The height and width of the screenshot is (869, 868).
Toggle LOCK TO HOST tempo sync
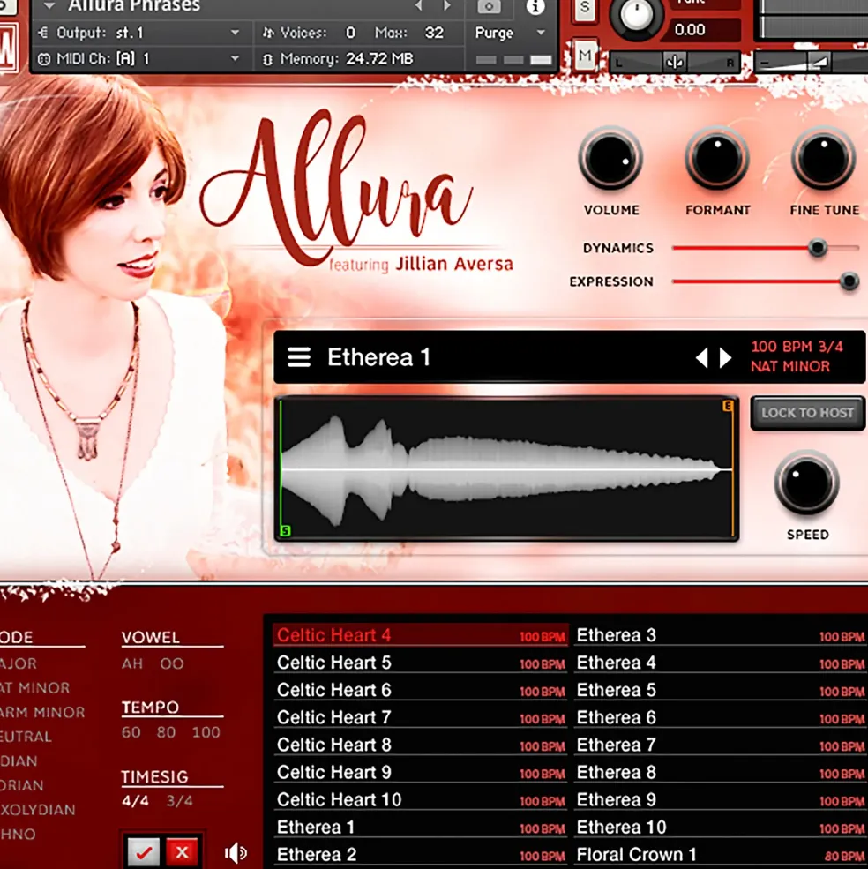[807, 413]
